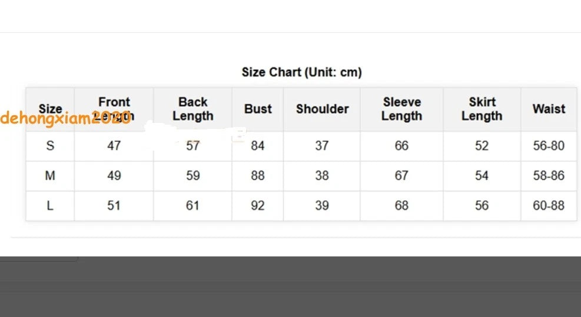Click the Sleeve Length column header
Screen dimensions: 581x317
pyautogui.click(x=401, y=109)
